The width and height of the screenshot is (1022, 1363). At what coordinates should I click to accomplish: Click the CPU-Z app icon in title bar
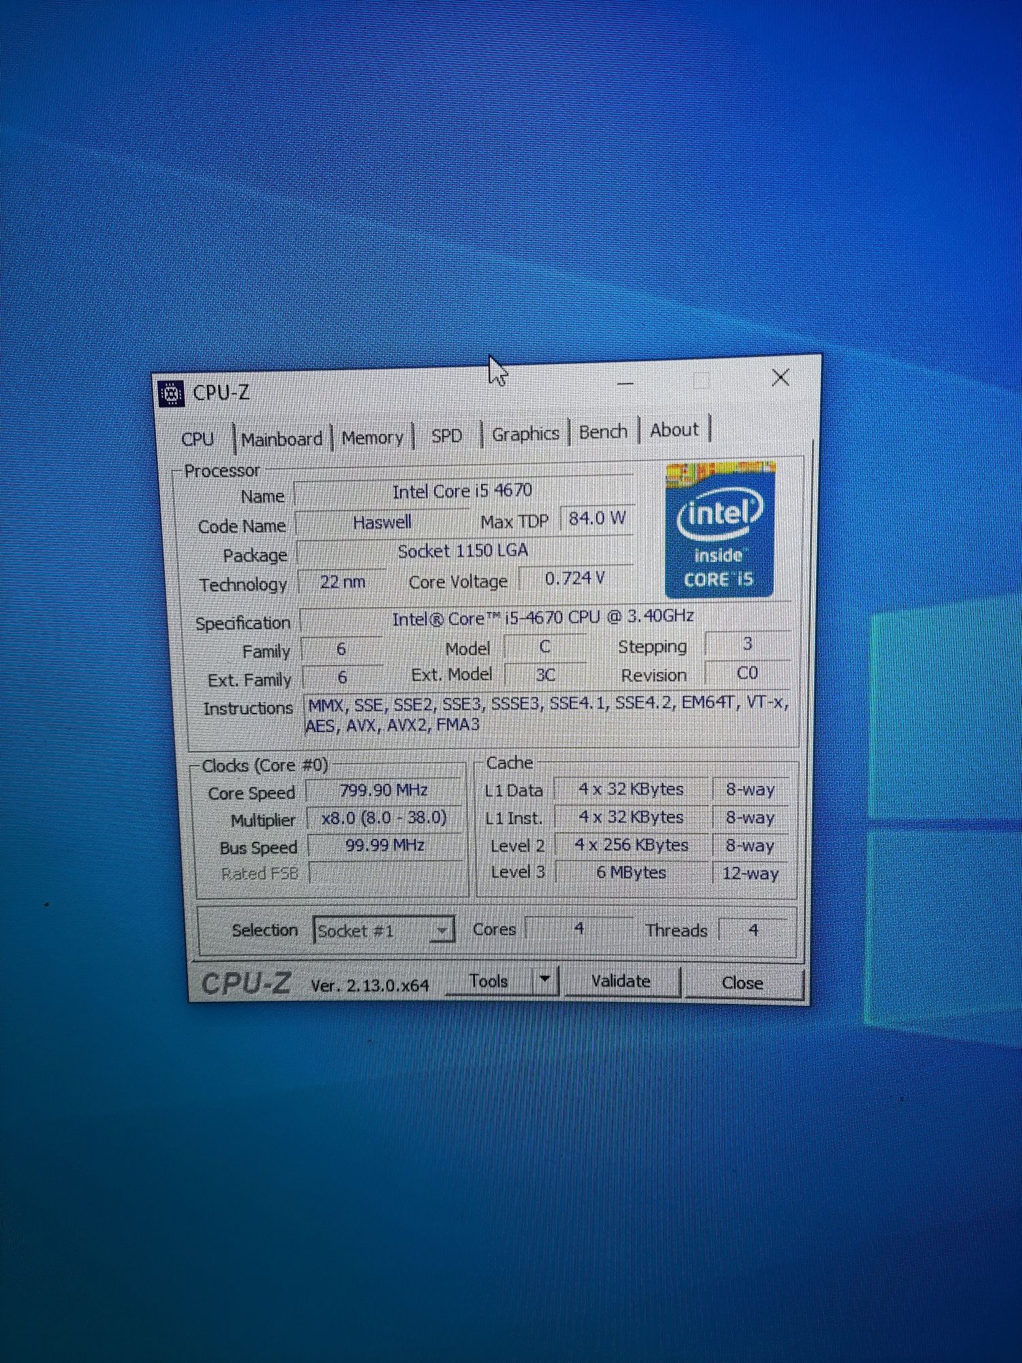coord(171,393)
